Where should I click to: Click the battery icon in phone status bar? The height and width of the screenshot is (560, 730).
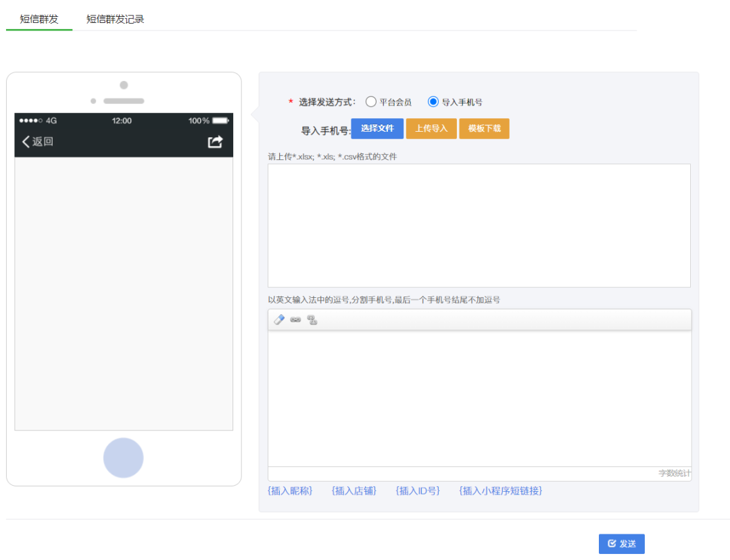220,121
